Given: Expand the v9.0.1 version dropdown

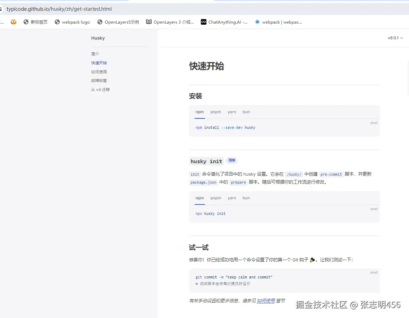Looking at the screenshot, I should coord(395,38).
